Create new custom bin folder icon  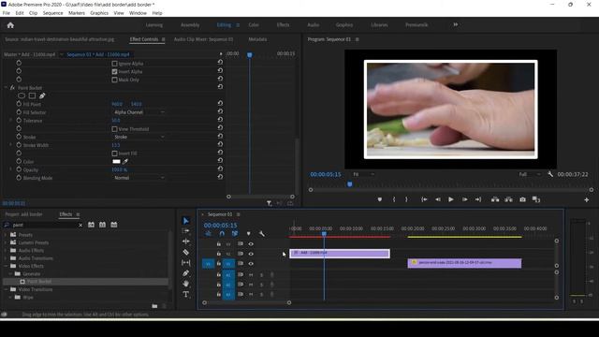(154, 306)
